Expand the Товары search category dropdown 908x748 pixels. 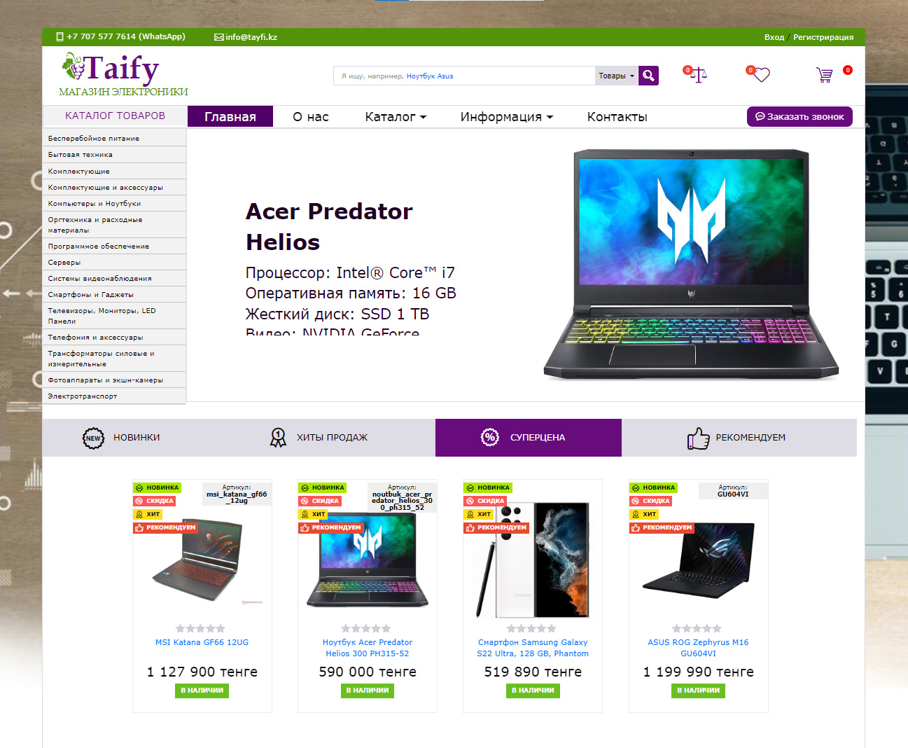coord(616,76)
